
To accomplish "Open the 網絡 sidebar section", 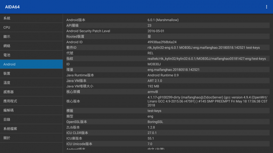I will tap(31, 46).
